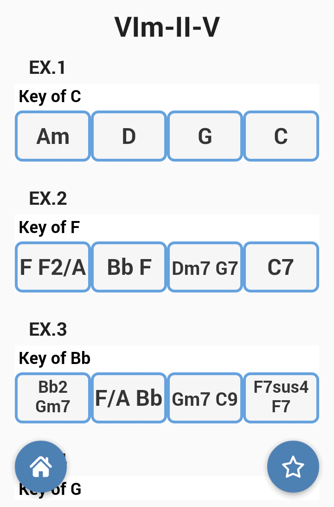Tap the home floating button
334x507 pixels.
coord(41,467)
